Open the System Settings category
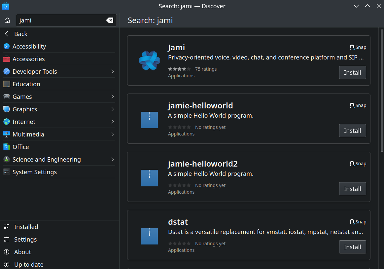The image size is (384, 269). coord(59,172)
